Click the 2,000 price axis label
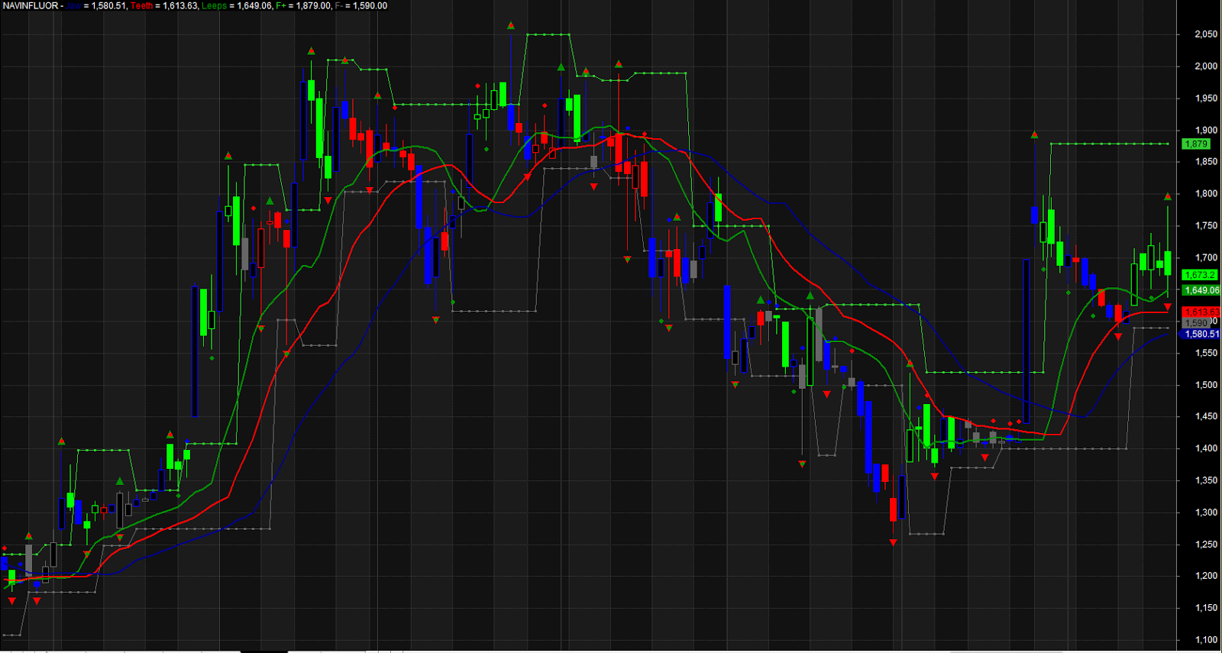 [1206, 66]
